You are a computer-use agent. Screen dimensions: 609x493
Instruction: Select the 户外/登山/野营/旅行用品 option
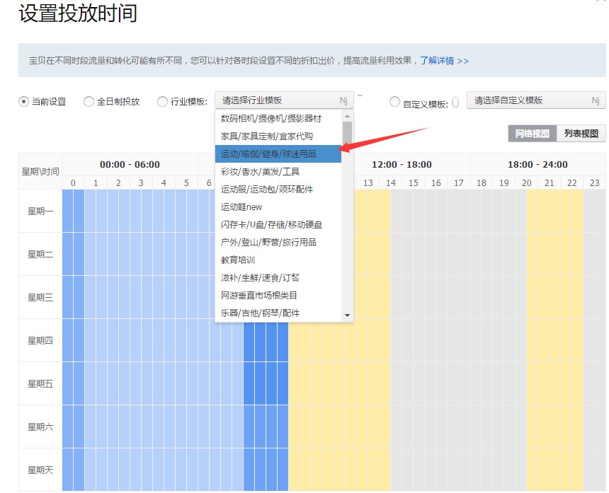coord(273,242)
